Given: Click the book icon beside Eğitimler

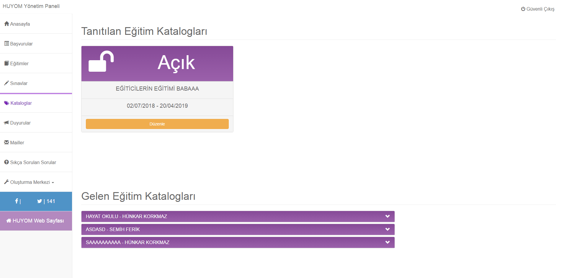Looking at the screenshot, I should tap(6, 63).
